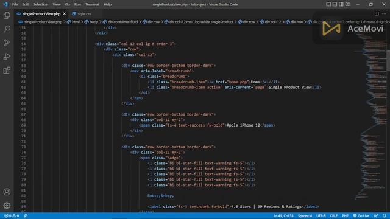The height and width of the screenshot is (219, 390).
Task: Click line number 73 in gutter
Action: point(23,147)
